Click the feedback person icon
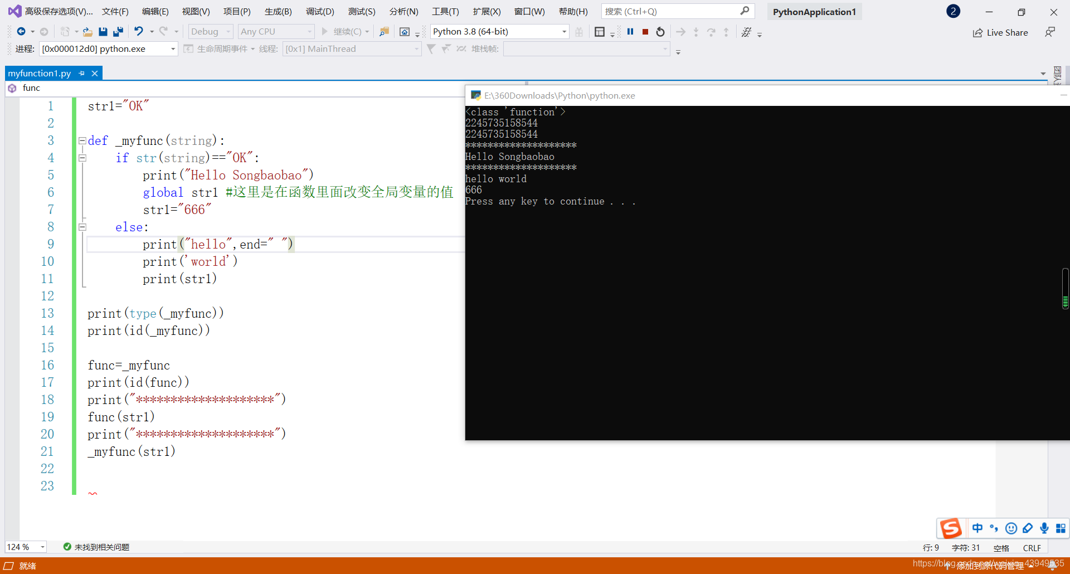 point(1050,32)
